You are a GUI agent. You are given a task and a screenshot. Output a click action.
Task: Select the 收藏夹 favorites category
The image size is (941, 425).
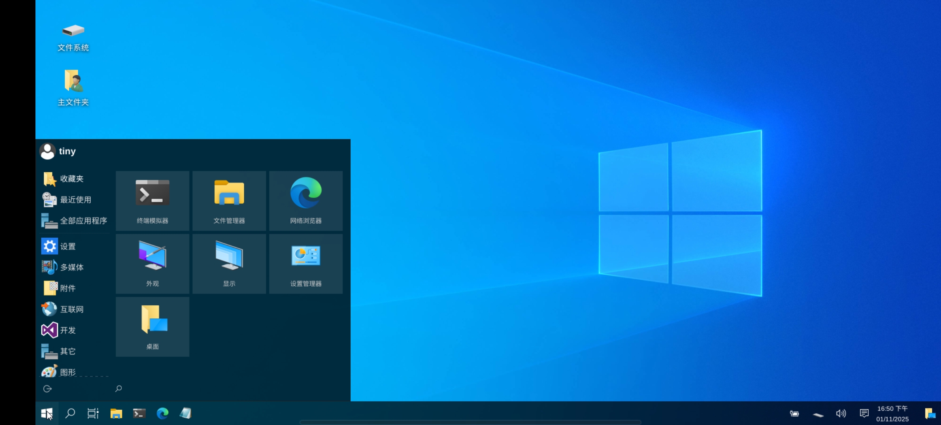74,179
